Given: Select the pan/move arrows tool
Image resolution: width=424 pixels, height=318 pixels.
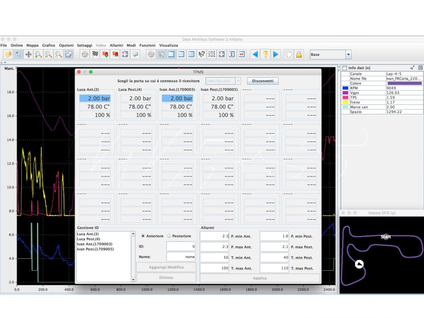Looking at the screenshot, I should 28,54.
